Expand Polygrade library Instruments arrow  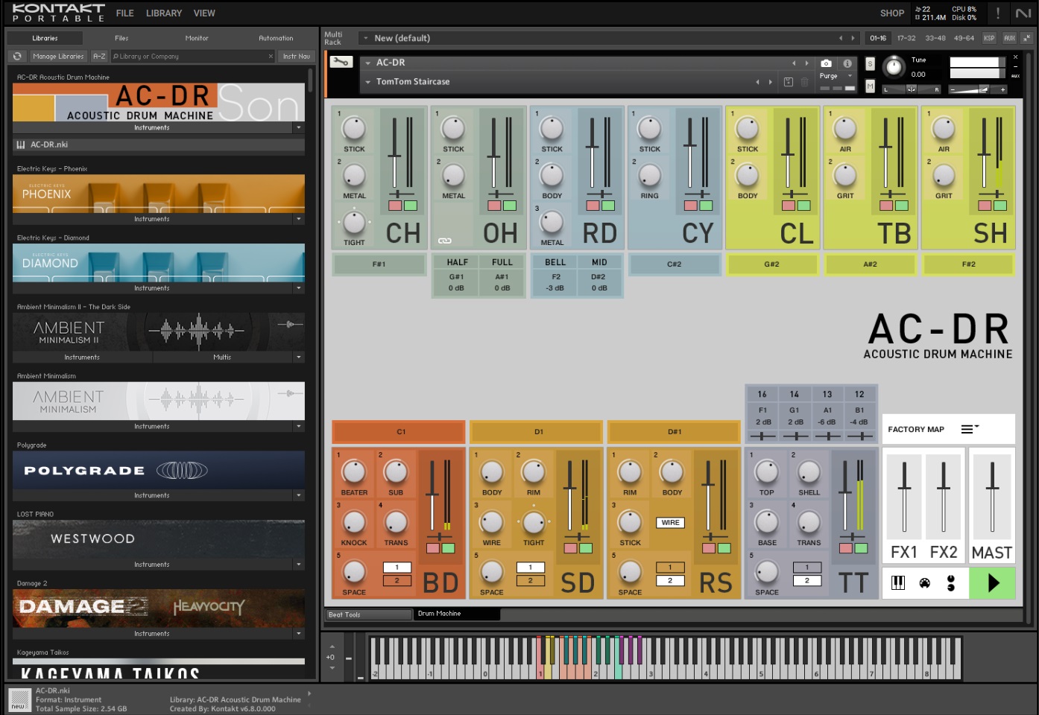pos(299,495)
